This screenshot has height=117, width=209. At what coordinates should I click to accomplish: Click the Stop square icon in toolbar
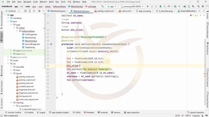[x=179, y=6]
